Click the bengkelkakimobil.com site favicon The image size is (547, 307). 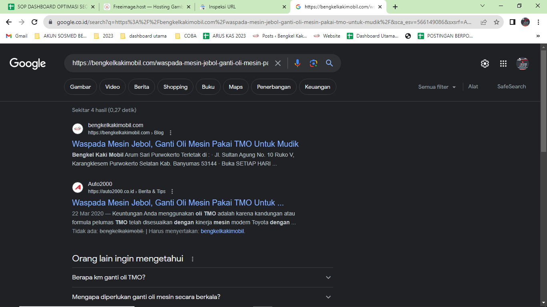click(x=78, y=129)
